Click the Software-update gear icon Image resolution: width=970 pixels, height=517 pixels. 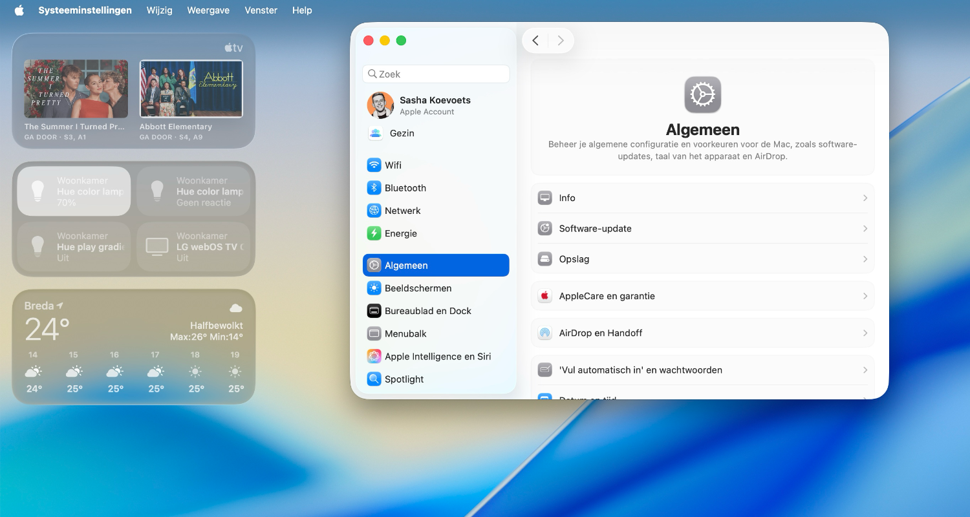(545, 228)
